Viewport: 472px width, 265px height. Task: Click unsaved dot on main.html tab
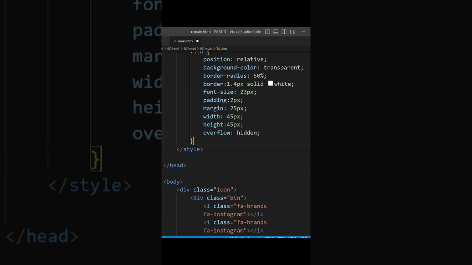click(x=197, y=41)
